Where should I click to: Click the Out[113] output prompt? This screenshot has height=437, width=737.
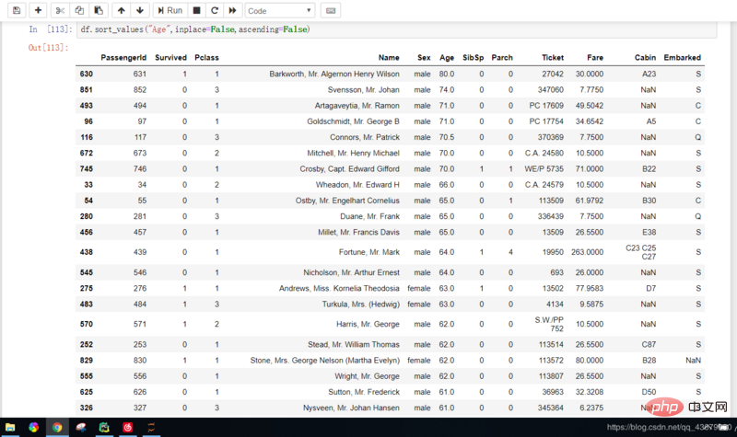tap(49, 48)
